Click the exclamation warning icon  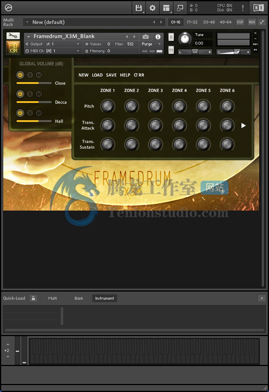tap(243, 8)
